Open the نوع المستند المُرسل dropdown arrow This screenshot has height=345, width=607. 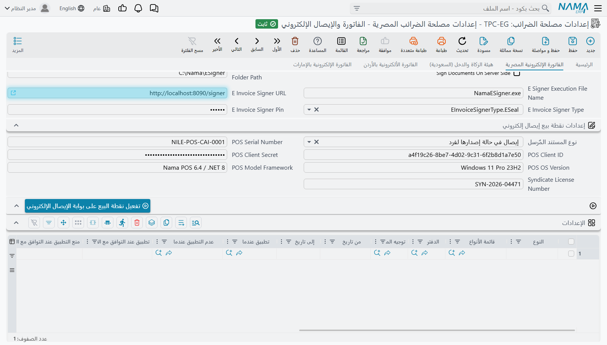[x=309, y=142]
